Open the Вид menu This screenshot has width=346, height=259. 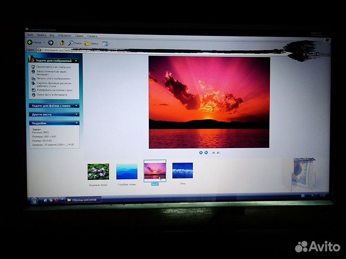(52, 35)
